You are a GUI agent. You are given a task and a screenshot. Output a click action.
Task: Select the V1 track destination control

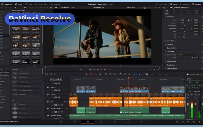tap(48, 94)
